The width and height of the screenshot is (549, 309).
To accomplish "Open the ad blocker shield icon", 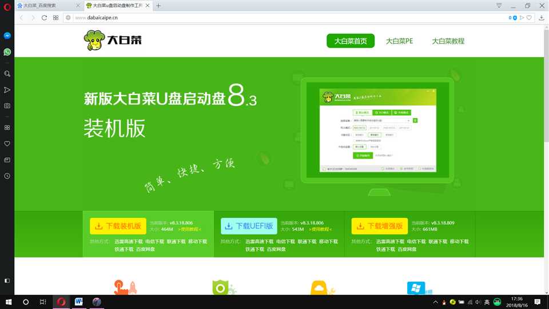I will pyautogui.click(x=515, y=18).
